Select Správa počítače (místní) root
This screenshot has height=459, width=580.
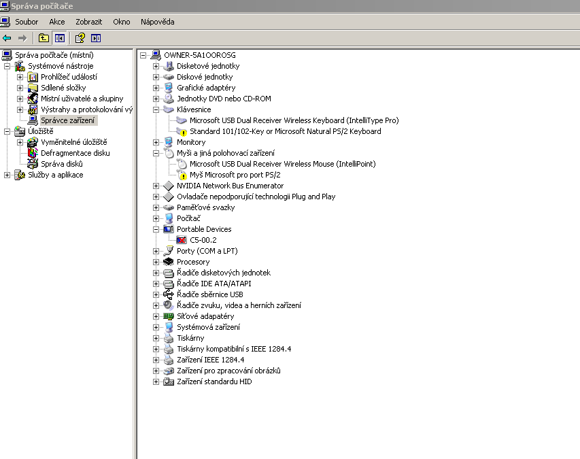pyautogui.click(x=54, y=55)
